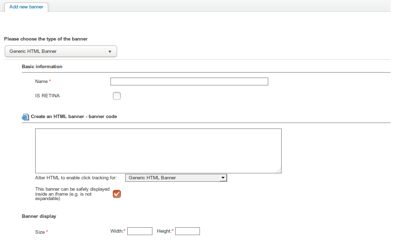Enable the IS RETINA checkbox
The width and height of the screenshot is (396, 247).
tap(117, 96)
